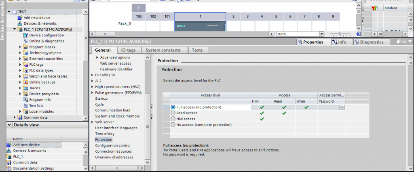The height and width of the screenshot is (172, 414).
Task: Open the Properties inspector tab
Action: pos(313,42)
